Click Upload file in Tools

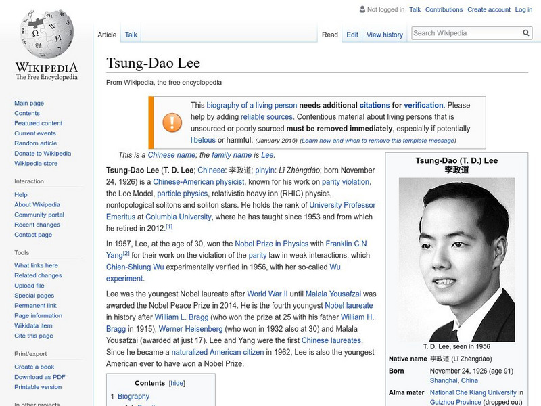29,285
